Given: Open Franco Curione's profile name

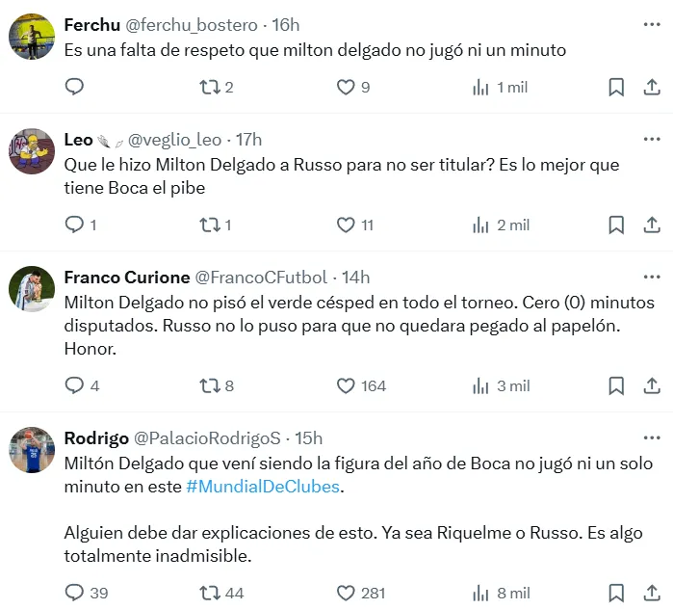Looking at the screenshot, I should 126,278.
